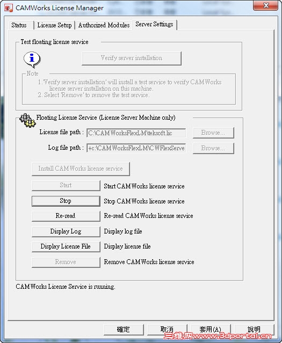Click Install CAMWorks license service button
The image size is (282, 343).
pyautogui.click(x=81, y=169)
